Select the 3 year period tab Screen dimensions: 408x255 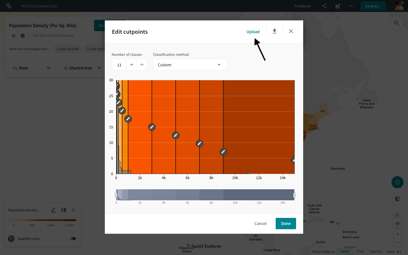tap(67, 49)
